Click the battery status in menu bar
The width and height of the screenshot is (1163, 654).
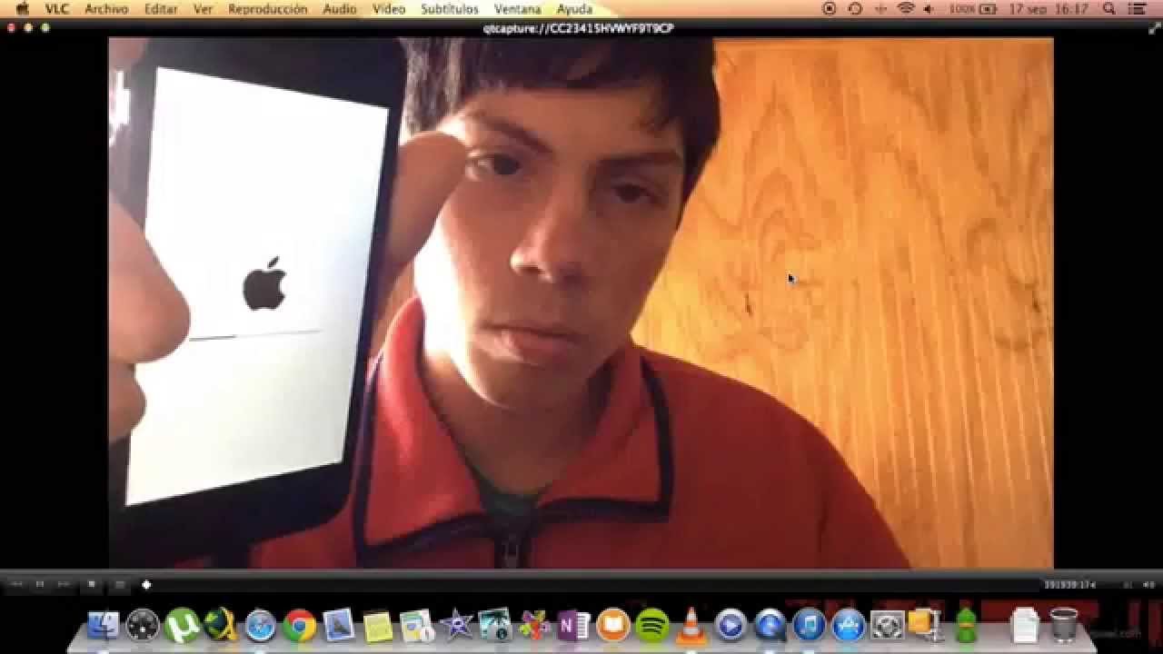[973, 9]
